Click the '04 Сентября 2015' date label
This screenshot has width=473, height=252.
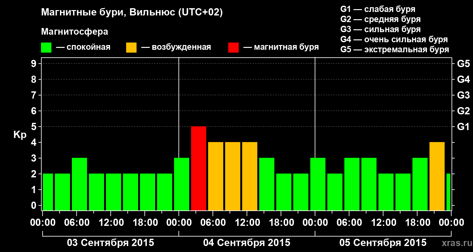tap(247, 243)
